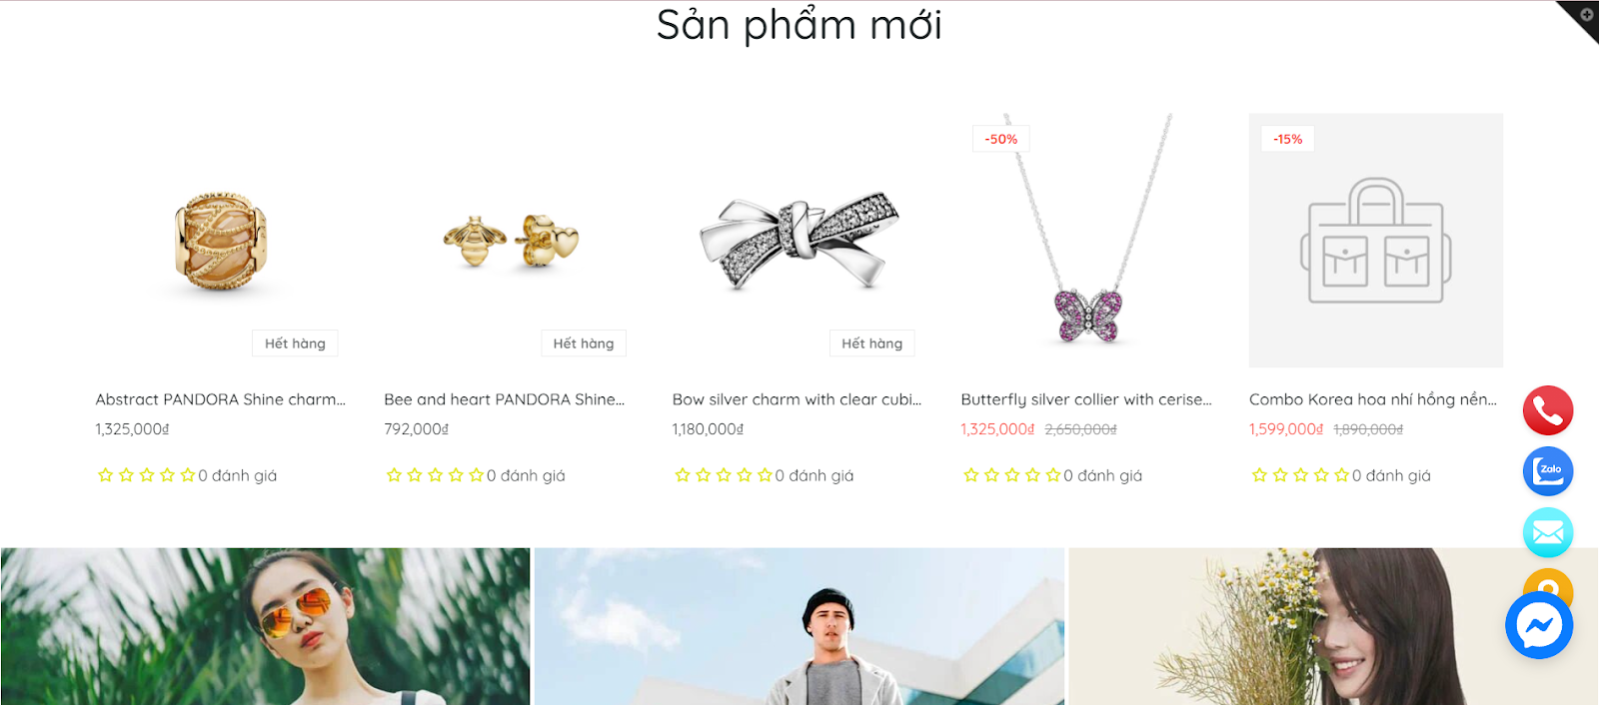
Task: Open Bow silver charm with clear cubic link
Action: 797,399
